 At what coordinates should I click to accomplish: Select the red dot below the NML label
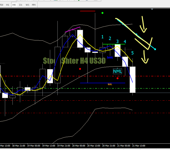(118, 78)
